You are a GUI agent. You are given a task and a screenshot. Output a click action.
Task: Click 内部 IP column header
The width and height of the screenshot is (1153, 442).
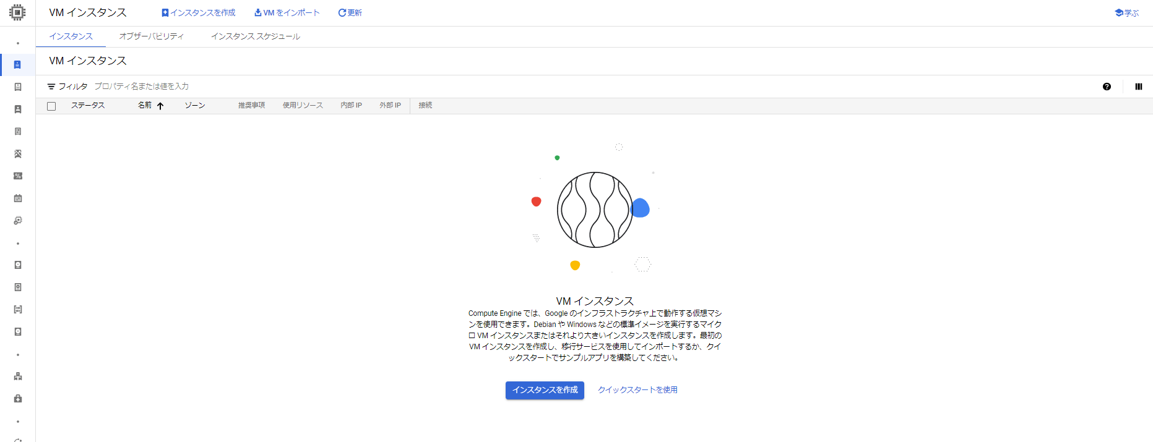tap(351, 106)
